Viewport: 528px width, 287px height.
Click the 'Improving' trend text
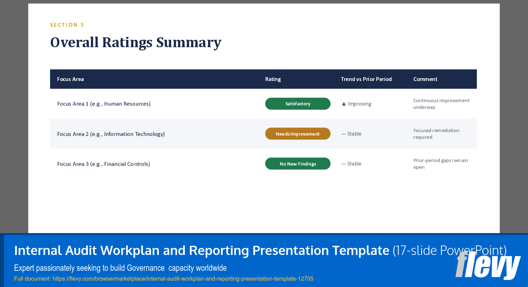click(360, 104)
